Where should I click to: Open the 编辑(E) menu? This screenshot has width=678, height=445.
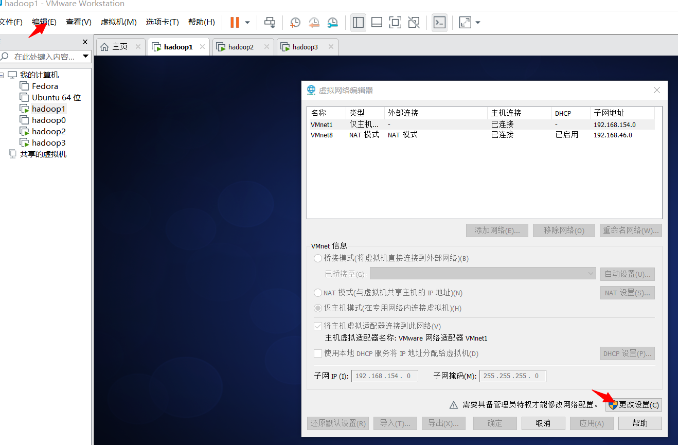pyautogui.click(x=44, y=22)
